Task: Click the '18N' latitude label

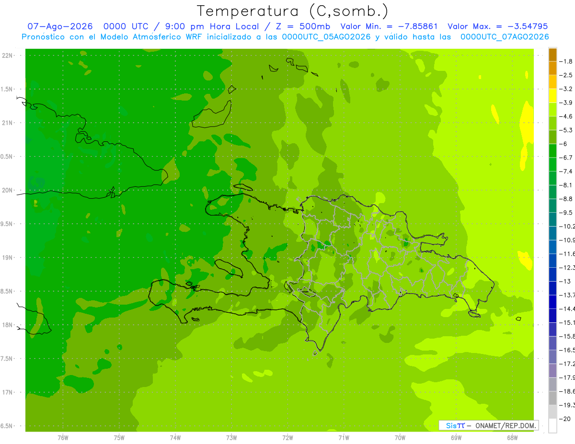Action: [7, 325]
